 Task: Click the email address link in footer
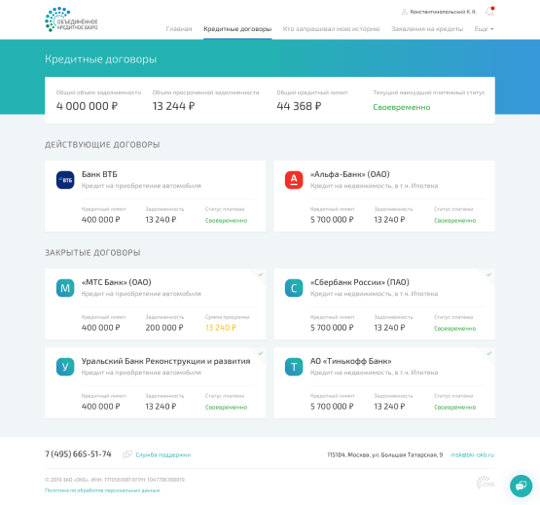pos(472,454)
